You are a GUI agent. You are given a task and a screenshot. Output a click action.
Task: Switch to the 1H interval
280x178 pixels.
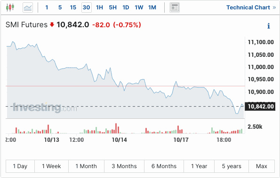[x=99, y=8]
